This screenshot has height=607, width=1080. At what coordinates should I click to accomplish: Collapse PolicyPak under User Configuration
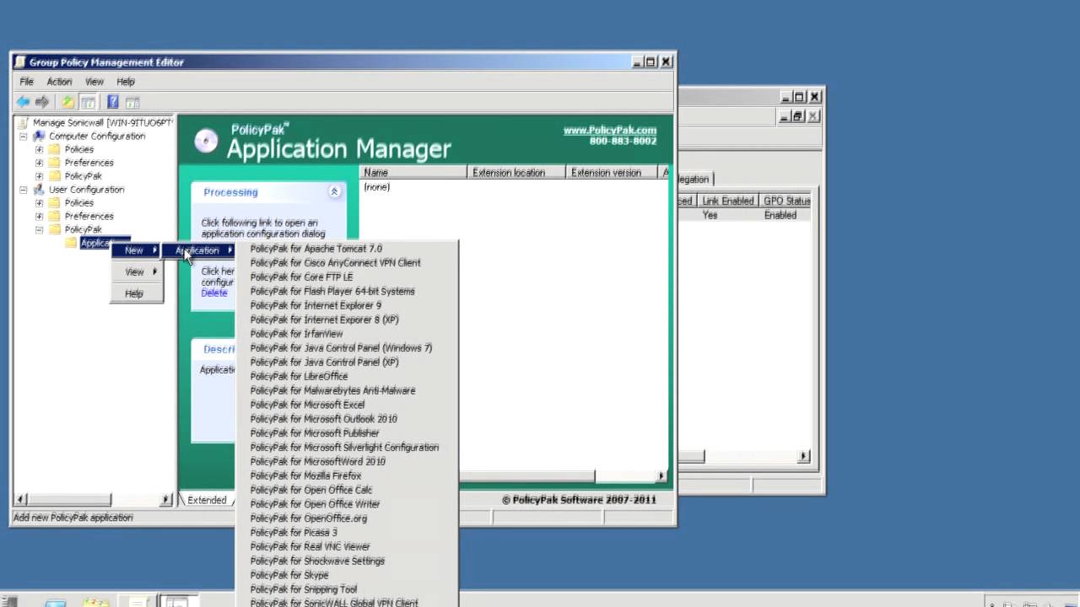(39, 229)
